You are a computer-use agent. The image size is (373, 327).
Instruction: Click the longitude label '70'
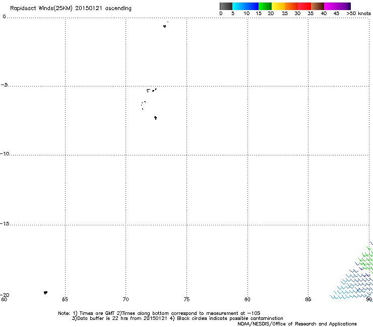click(x=126, y=299)
